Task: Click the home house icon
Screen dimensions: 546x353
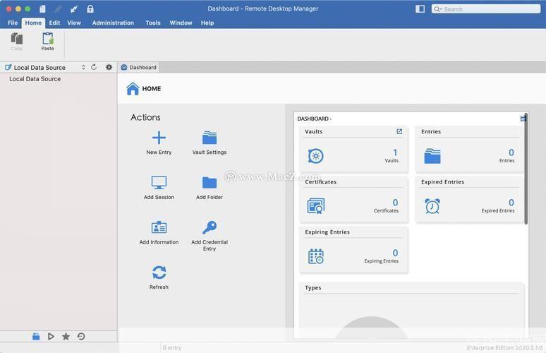Action: 133,88
